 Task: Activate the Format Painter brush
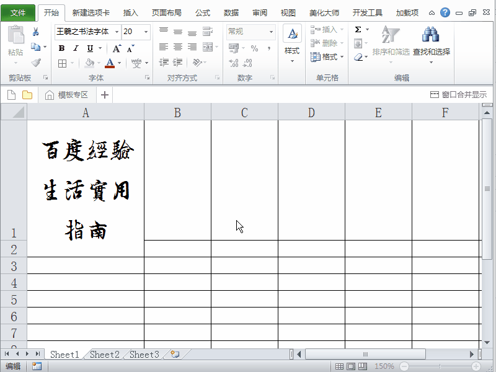pyautogui.click(x=36, y=63)
